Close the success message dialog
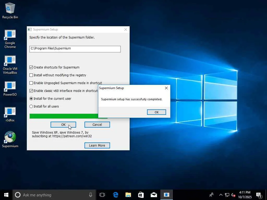 pos(166,88)
